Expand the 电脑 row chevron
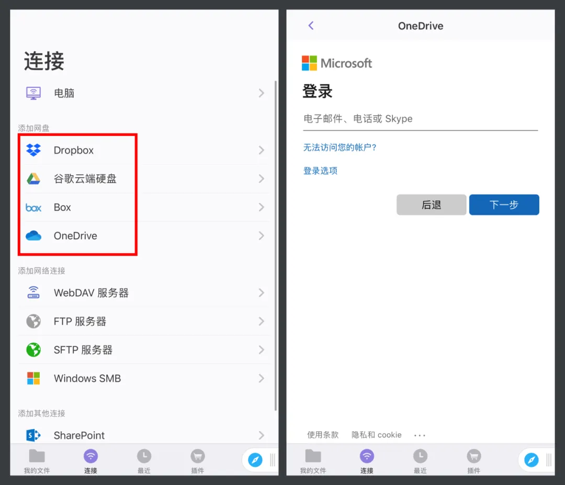565x485 pixels. pyautogui.click(x=262, y=93)
